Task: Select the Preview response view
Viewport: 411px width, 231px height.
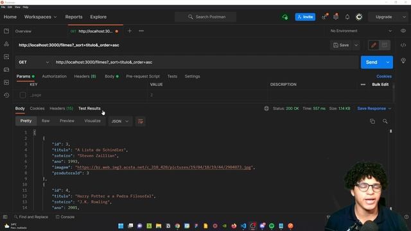Action: coord(67,121)
